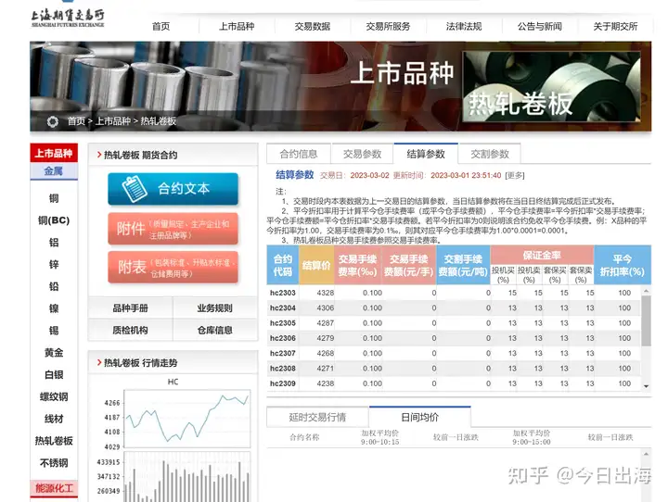This screenshot has height=502, width=668.
Task: Click the hc2307 contract code cell
Action: (x=283, y=353)
